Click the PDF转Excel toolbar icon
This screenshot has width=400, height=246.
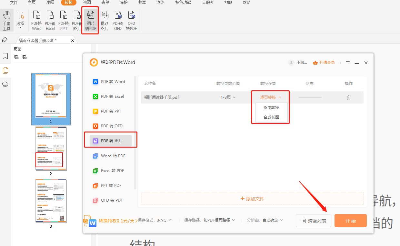click(x=50, y=21)
